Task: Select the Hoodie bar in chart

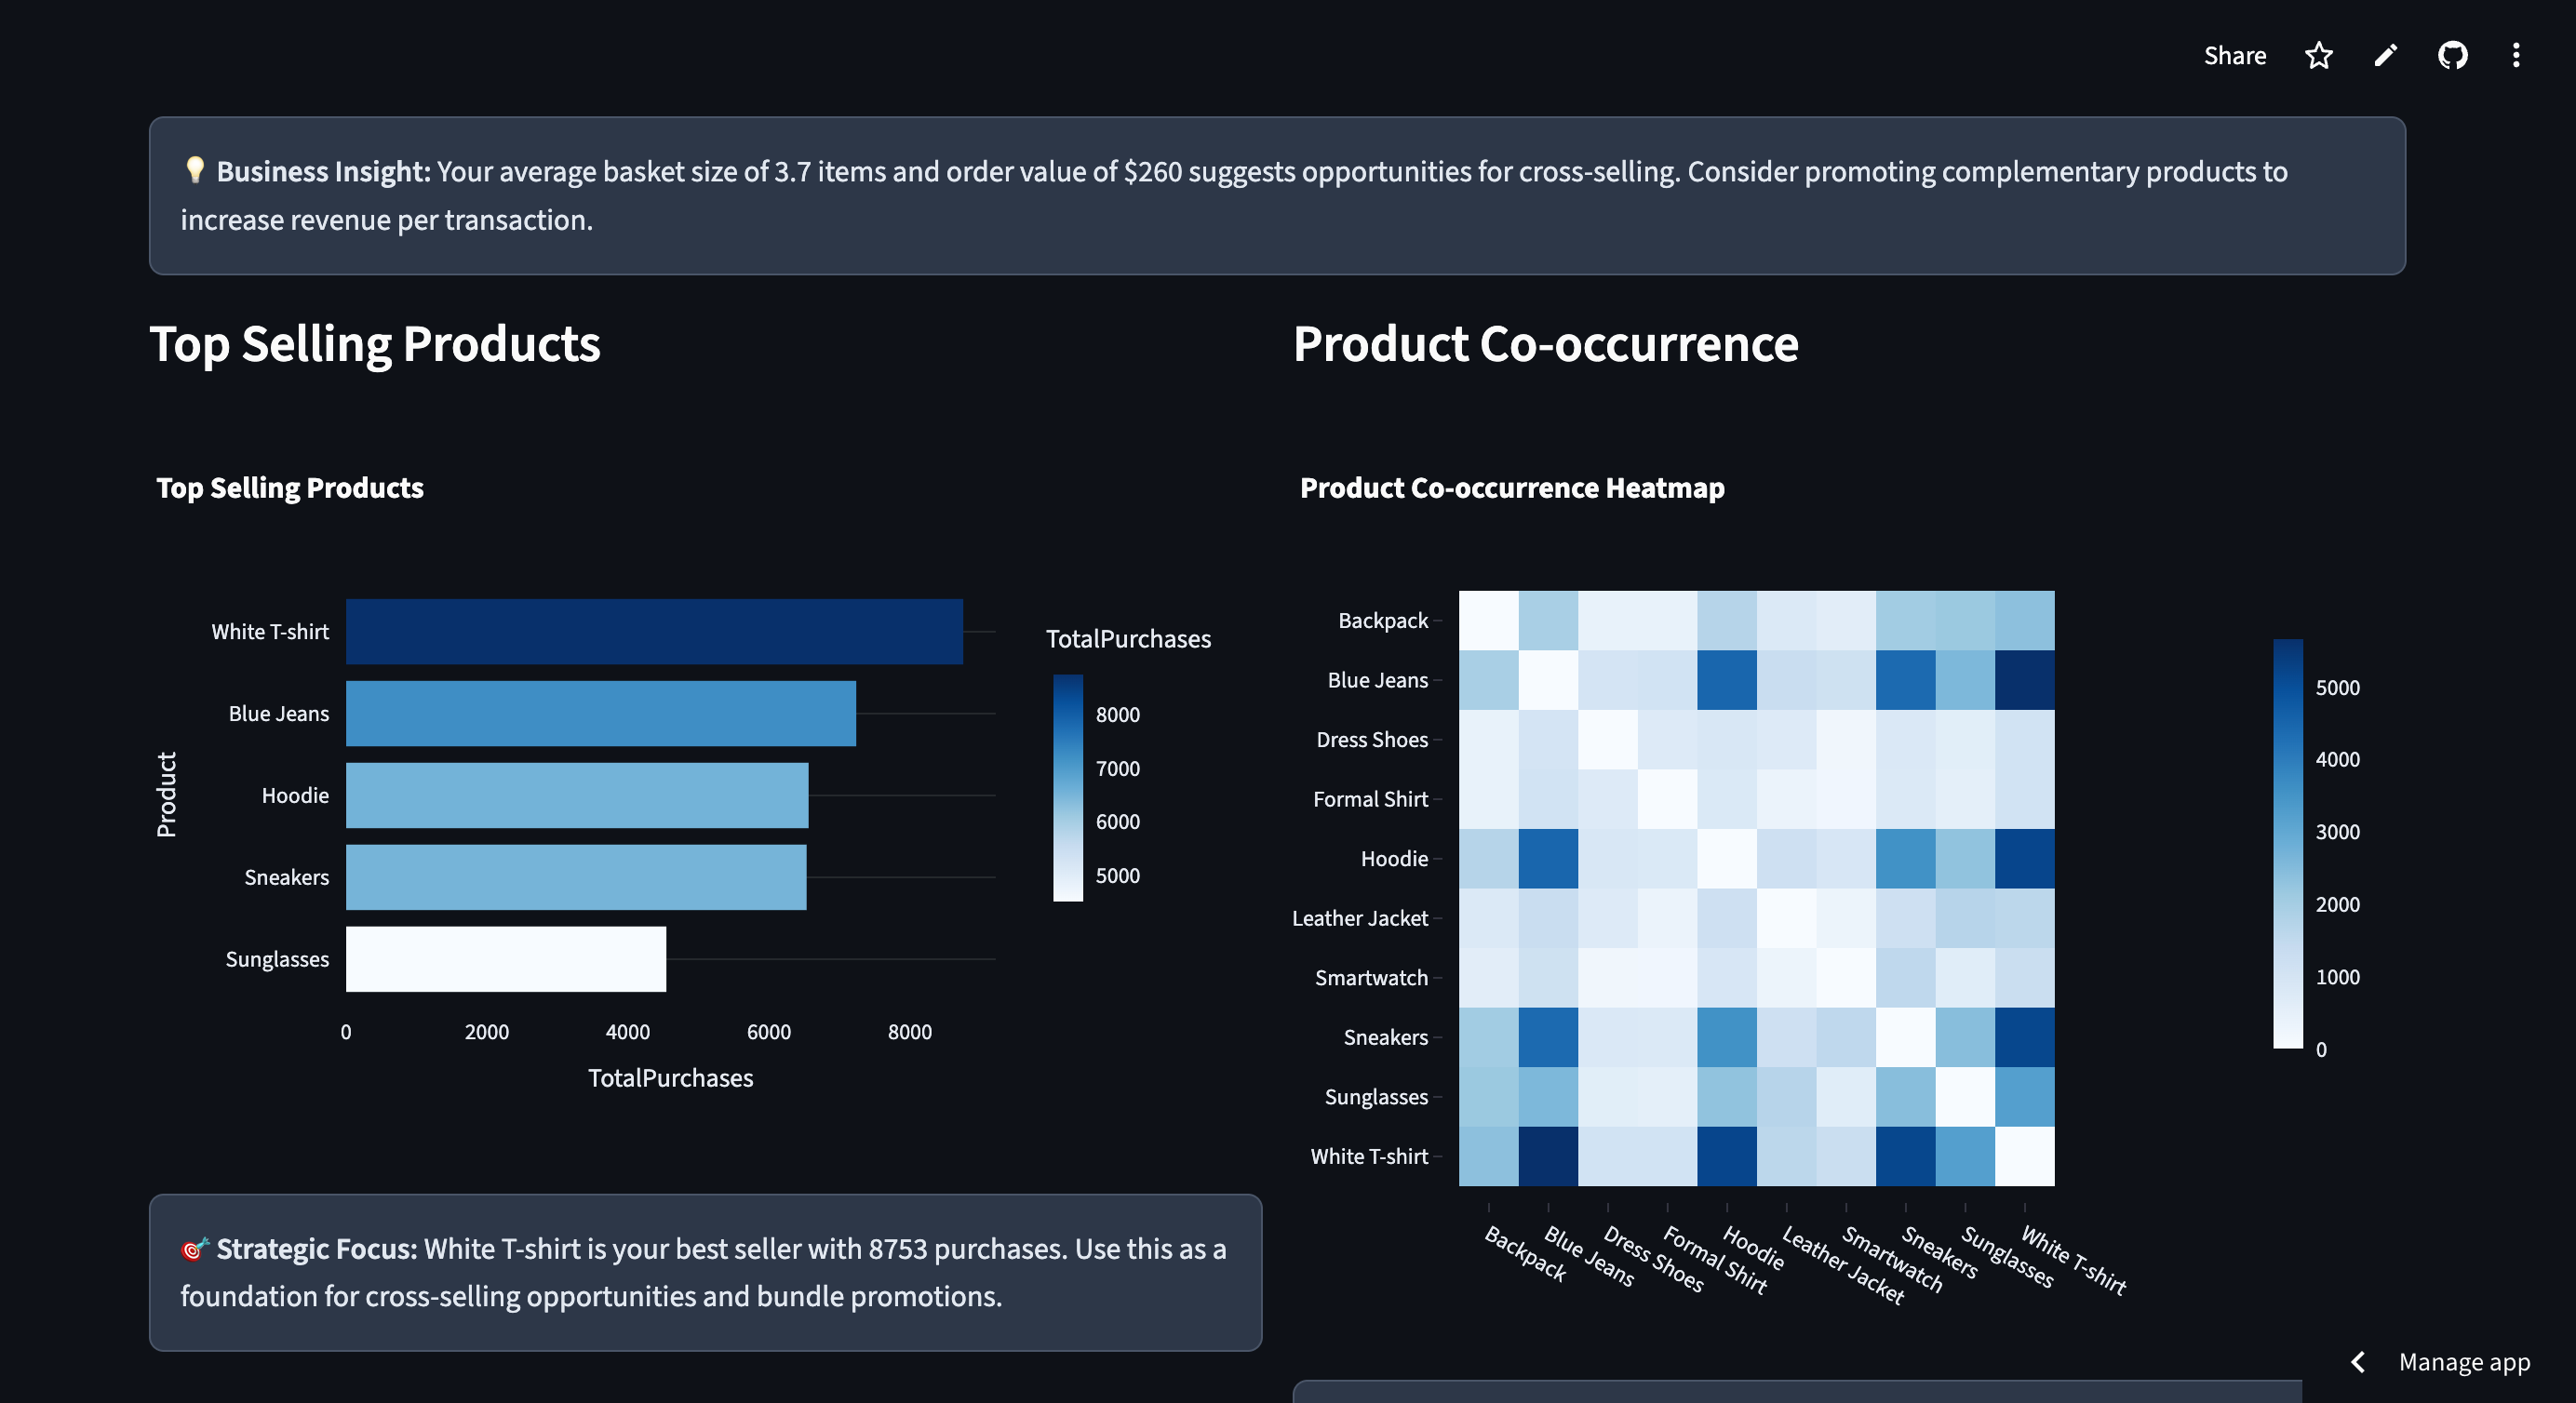Action: coord(576,796)
